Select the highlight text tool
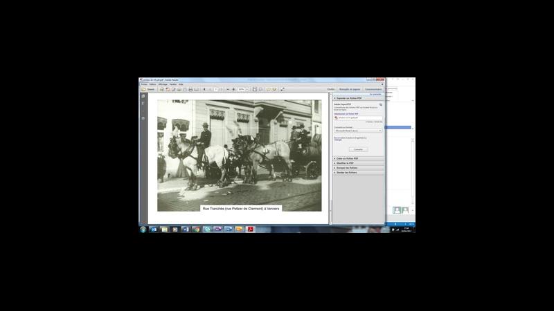554x311 pixels. pyautogui.click(x=274, y=90)
